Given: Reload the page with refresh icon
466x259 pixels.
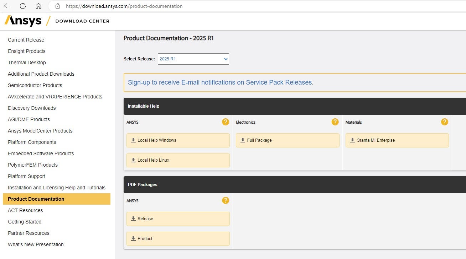Looking at the screenshot, I should point(23,6).
